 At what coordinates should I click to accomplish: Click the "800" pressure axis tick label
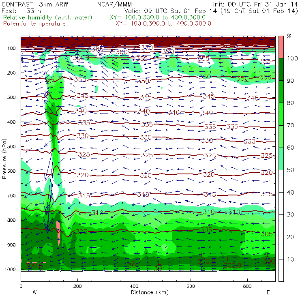pyautogui.click(x=11, y=220)
